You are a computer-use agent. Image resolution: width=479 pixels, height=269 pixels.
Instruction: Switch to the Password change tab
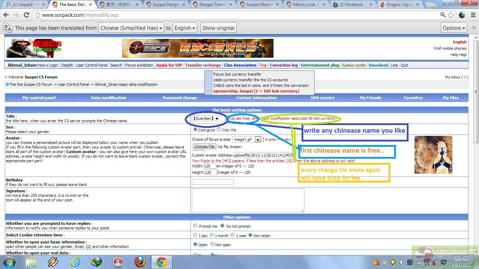(180, 98)
